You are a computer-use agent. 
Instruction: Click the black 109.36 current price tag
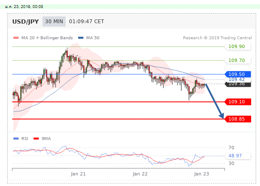coord(238,84)
